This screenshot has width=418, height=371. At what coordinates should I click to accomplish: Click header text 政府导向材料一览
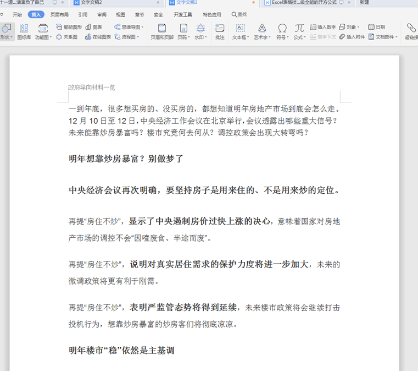click(x=91, y=88)
